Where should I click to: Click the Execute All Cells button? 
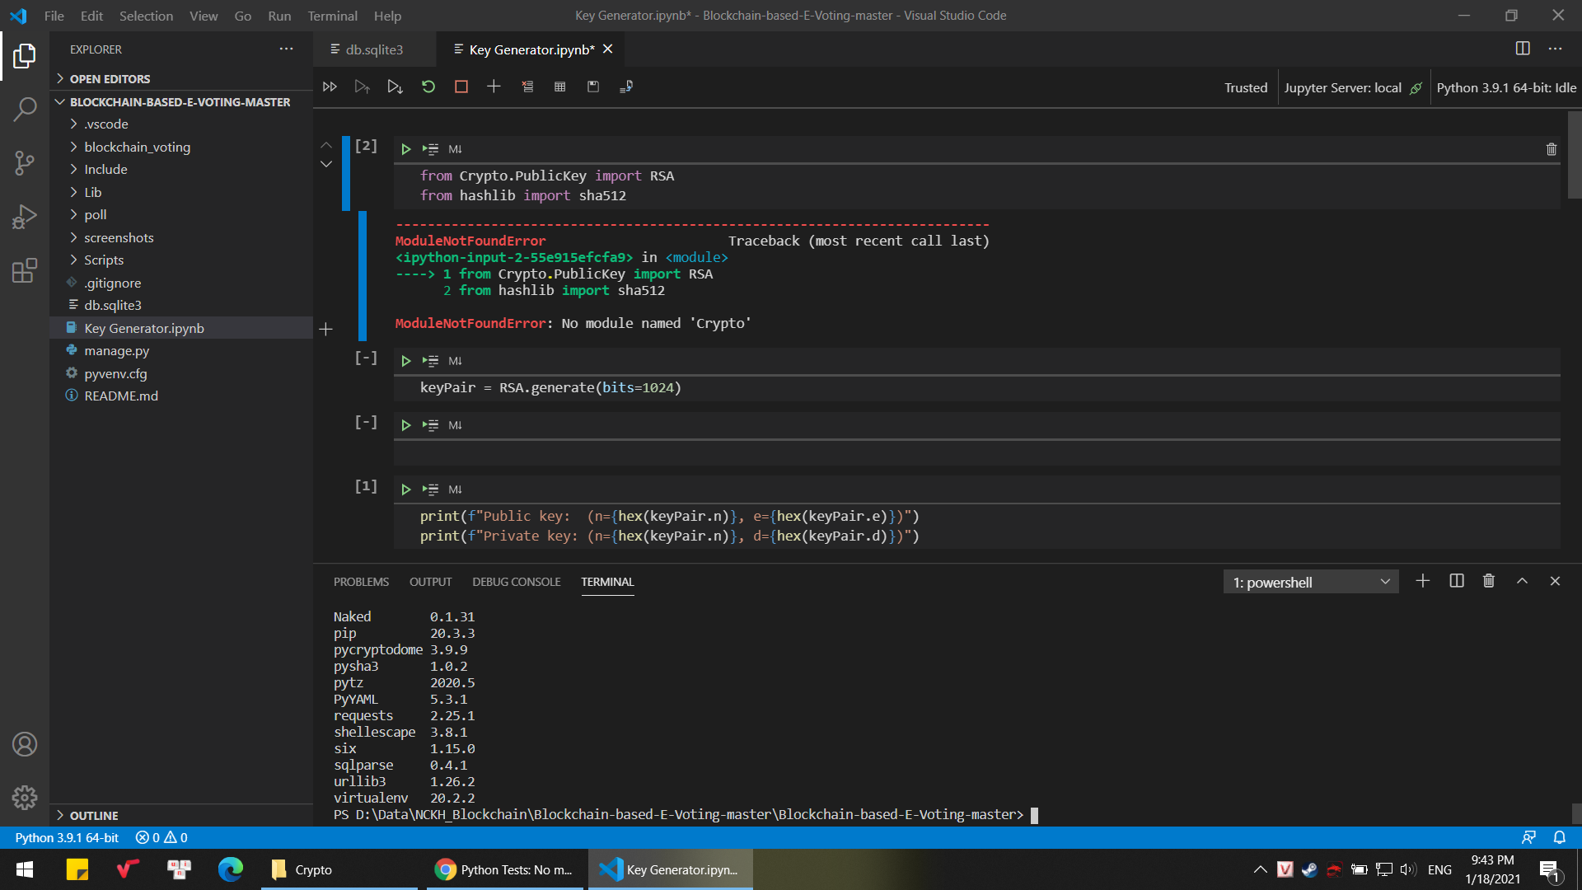coord(330,86)
